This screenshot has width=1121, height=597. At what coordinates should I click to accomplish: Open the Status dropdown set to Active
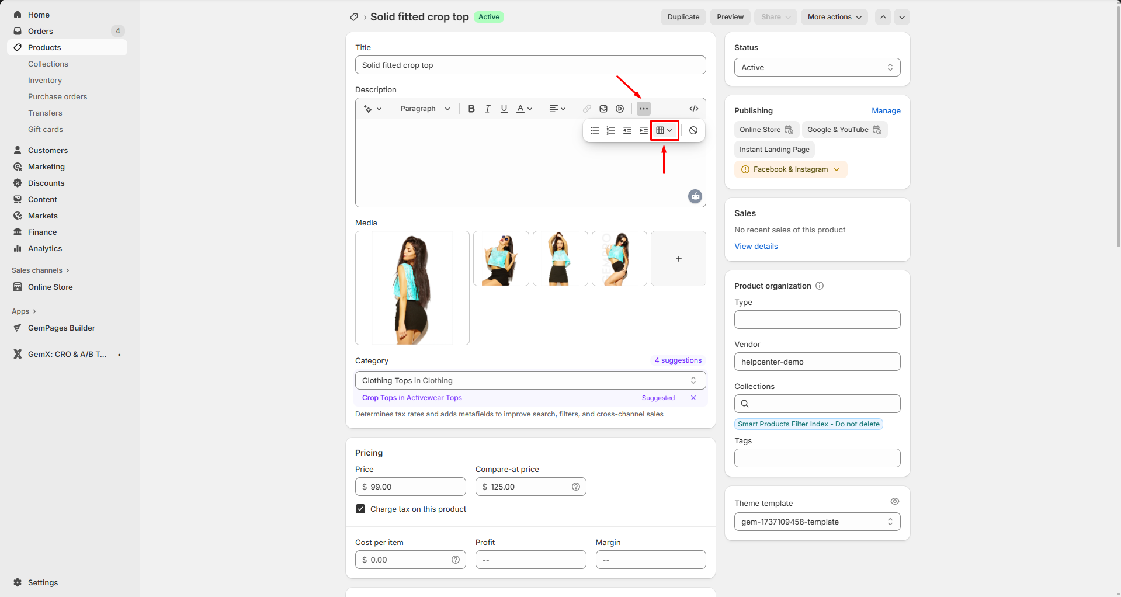[x=817, y=67]
